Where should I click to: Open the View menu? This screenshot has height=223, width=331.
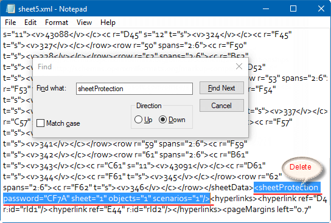click(x=84, y=22)
